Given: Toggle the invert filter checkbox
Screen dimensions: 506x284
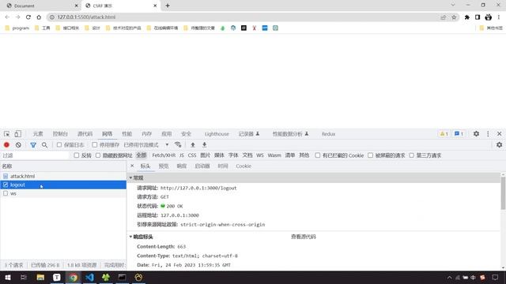Looking at the screenshot, I should [x=76, y=155].
